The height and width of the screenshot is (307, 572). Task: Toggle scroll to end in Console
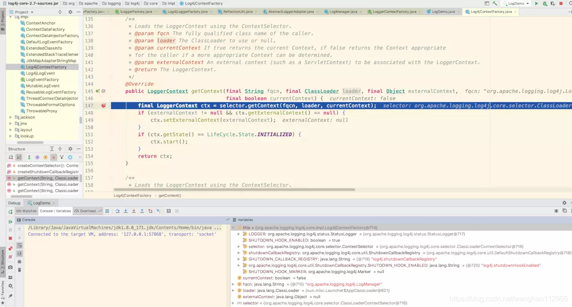click(20, 253)
